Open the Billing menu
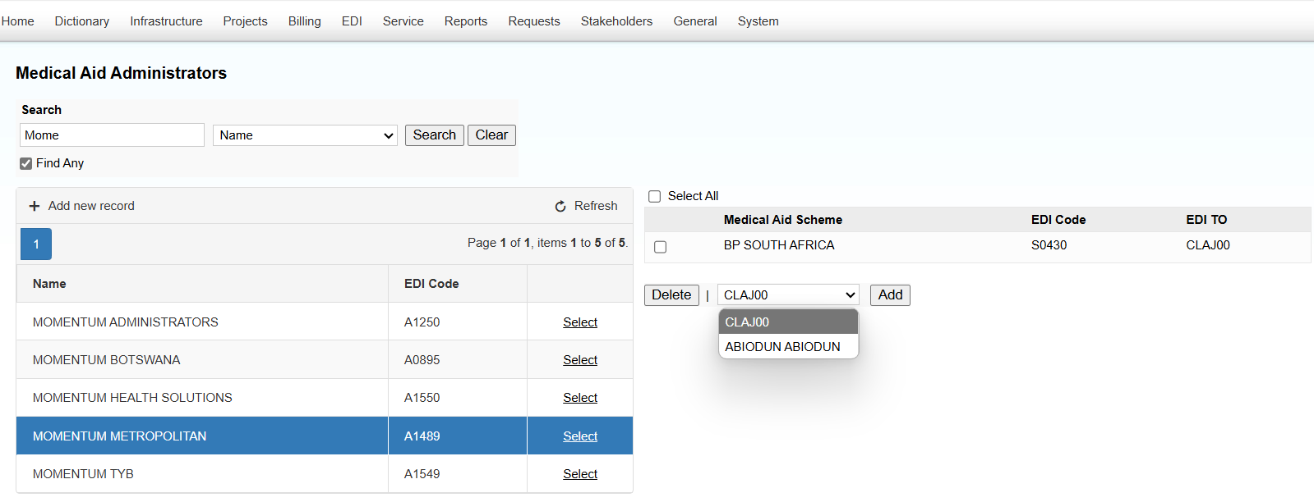Screen dimensions: 1314x502 coord(304,21)
